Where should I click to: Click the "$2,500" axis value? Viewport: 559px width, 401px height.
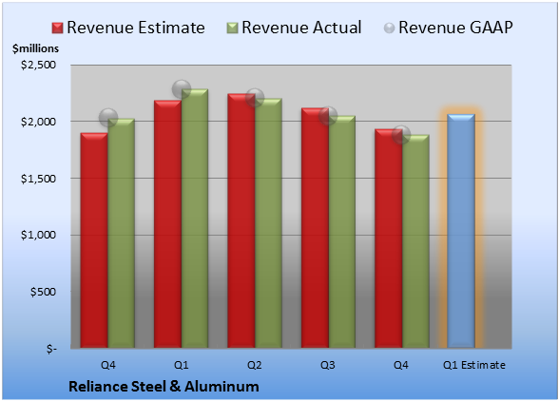38,65
